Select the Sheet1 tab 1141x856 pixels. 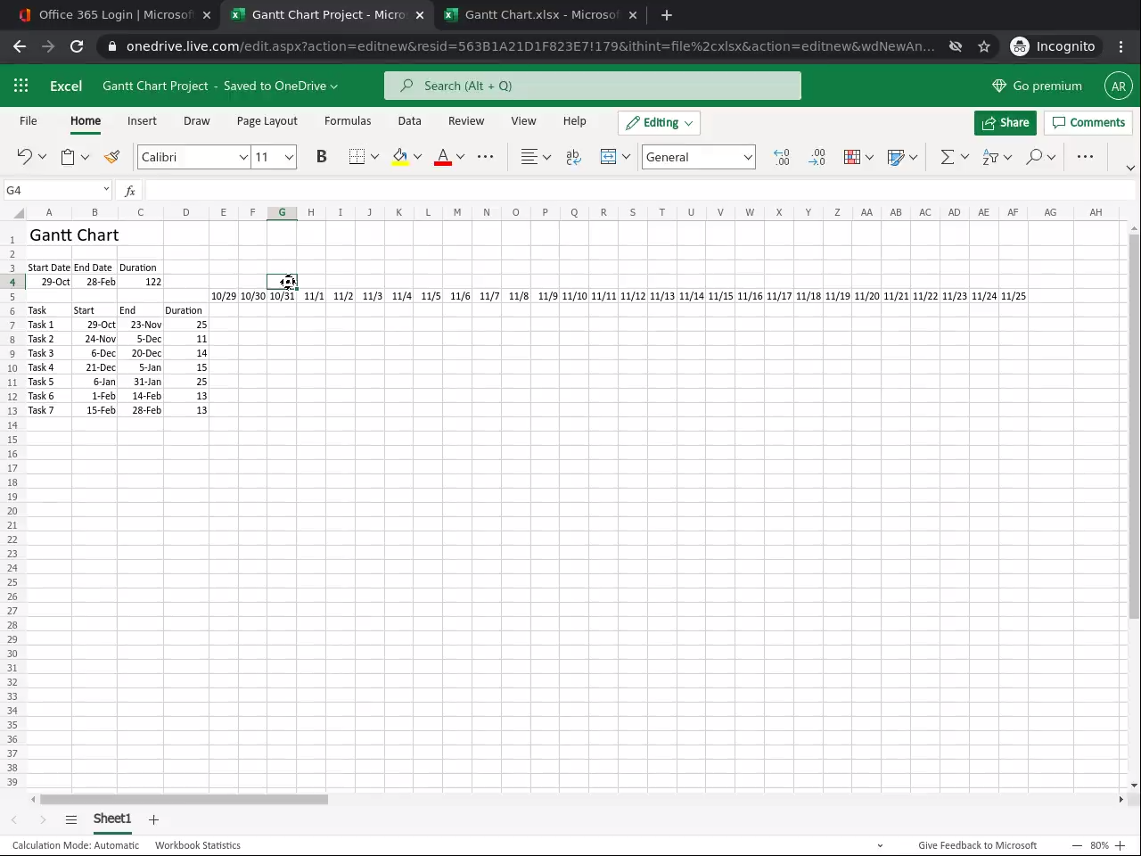(x=112, y=819)
